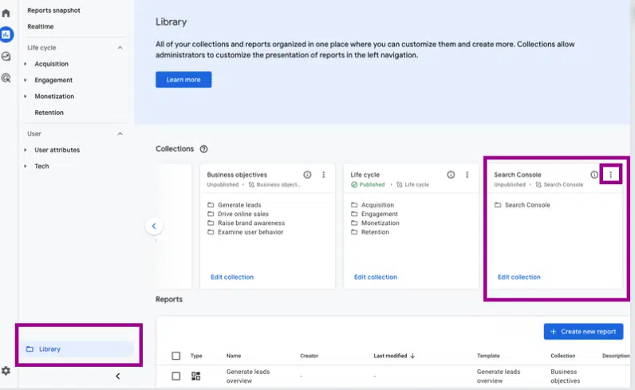Screen dimensions: 635x390
Task: Click Life cycle card title
Action: (x=365, y=175)
